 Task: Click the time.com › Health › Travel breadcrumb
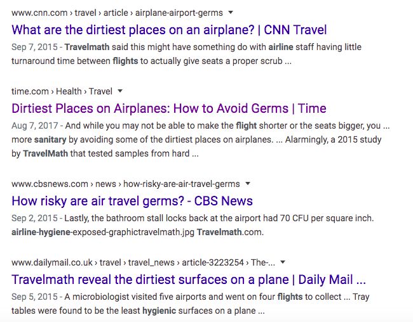tap(62, 91)
